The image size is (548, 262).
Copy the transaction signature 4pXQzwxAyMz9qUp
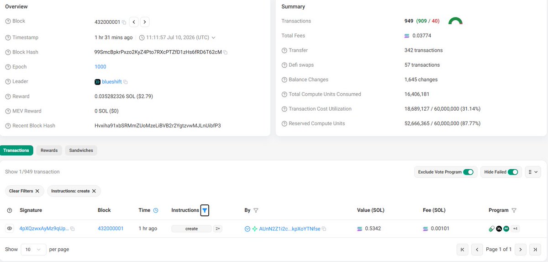point(73,229)
